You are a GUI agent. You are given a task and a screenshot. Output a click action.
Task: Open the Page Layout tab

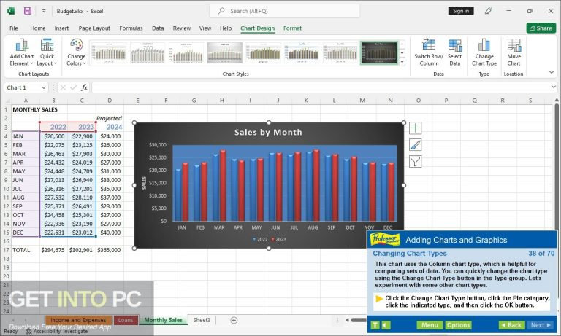click(x=94, y=28)
